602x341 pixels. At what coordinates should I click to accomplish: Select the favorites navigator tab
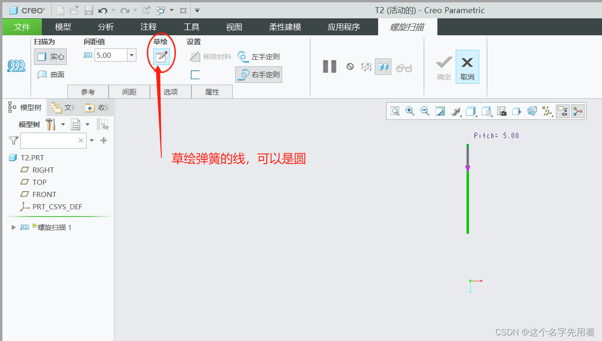click(97, 108)
